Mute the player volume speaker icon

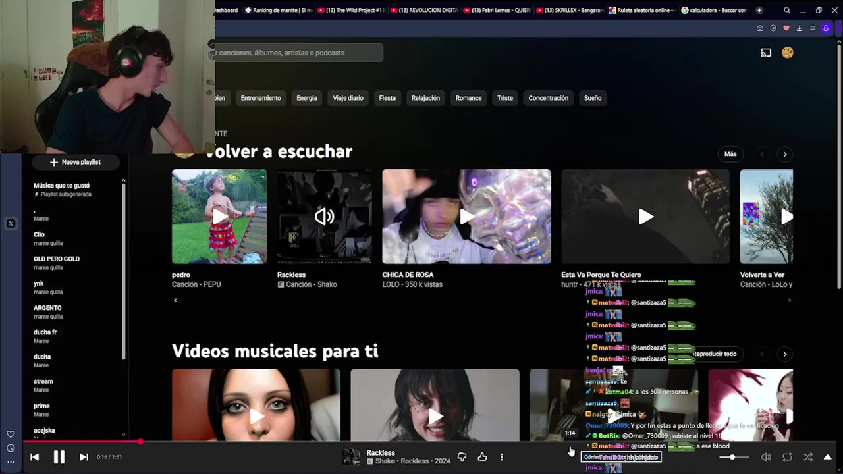[766, 457]
